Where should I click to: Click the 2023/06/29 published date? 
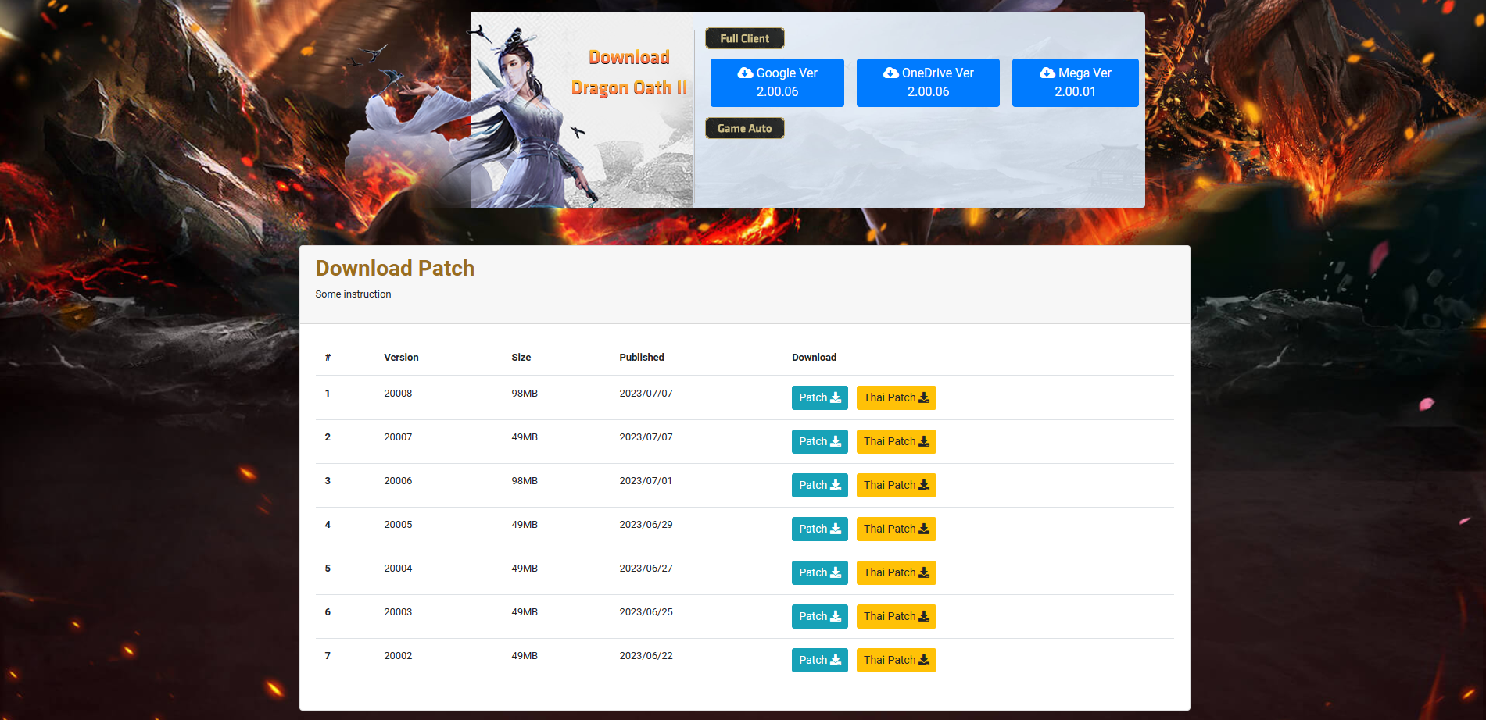[646, 525]
